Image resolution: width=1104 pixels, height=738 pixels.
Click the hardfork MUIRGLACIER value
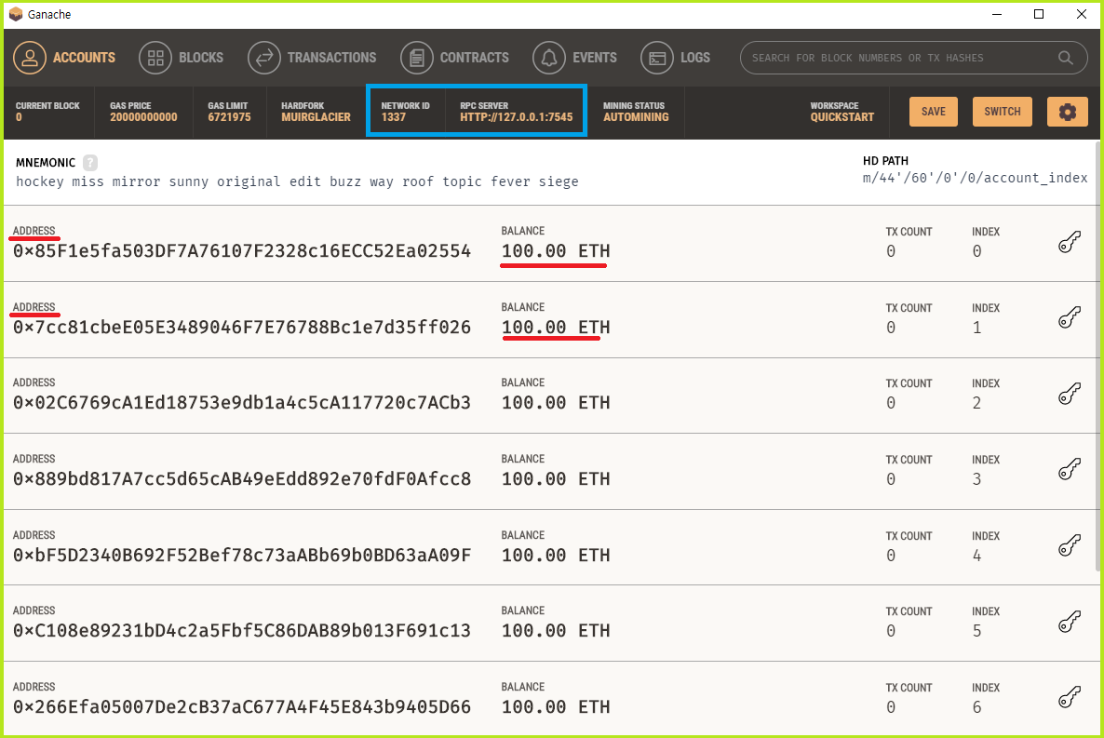(316, 117)
